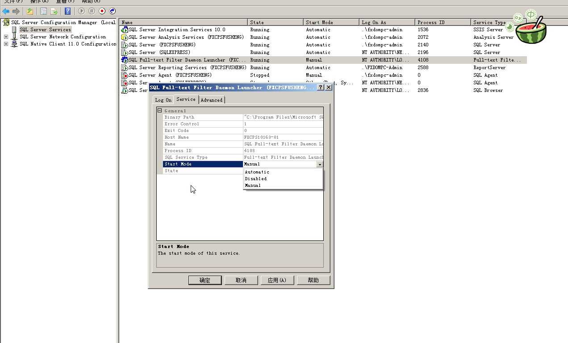Click the Analysis Services row icon
Screen dimensions: 568x343
pos(125,37)
